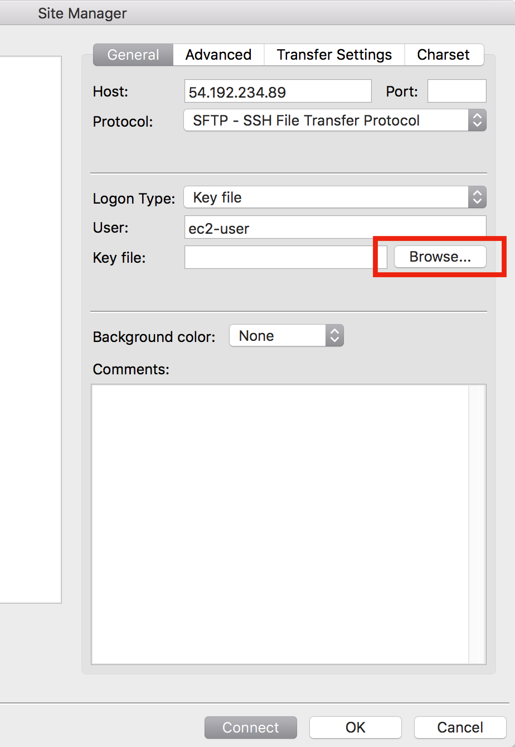
Task: Open the Charset tab
Action: (443, 54)
